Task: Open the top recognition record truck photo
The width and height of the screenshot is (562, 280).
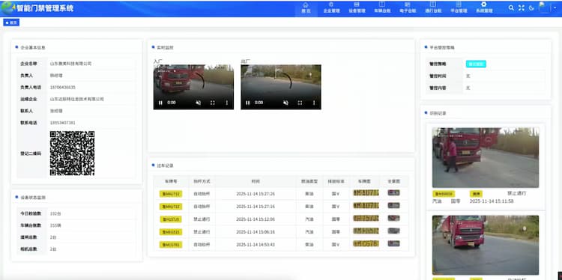Action: point(486,157)
